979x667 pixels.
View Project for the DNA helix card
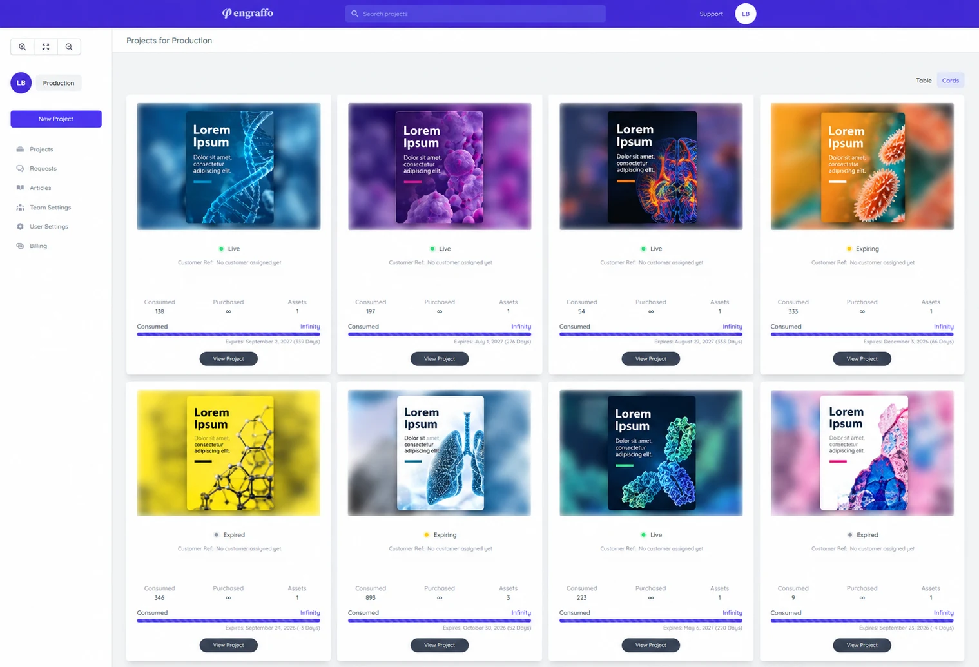(x=228, y=358)
